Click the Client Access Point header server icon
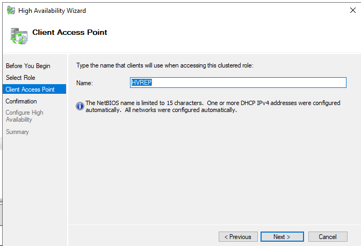 tap(19, 36)
